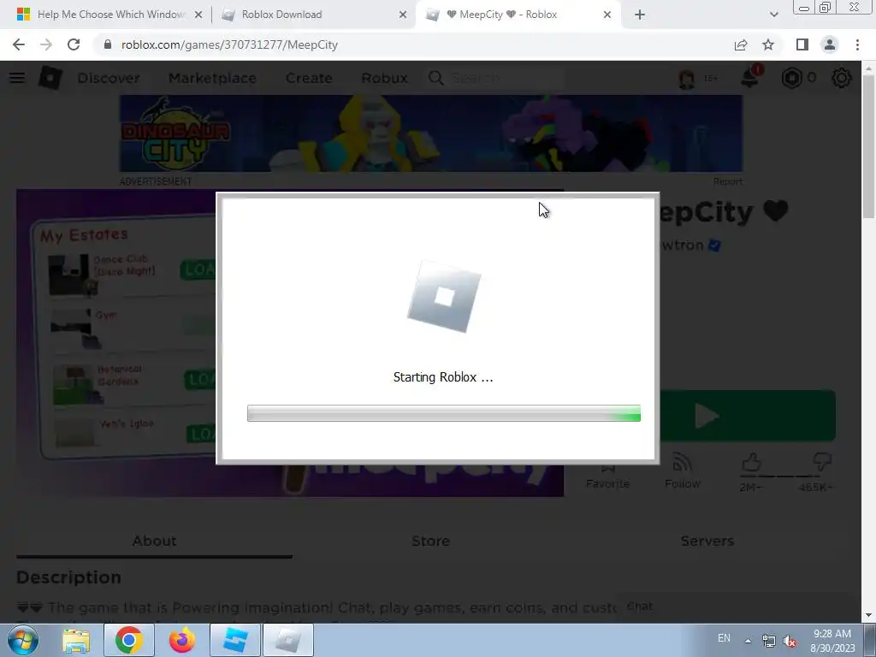
Task: Open a new browser tab
Action: tap(640, 15)
